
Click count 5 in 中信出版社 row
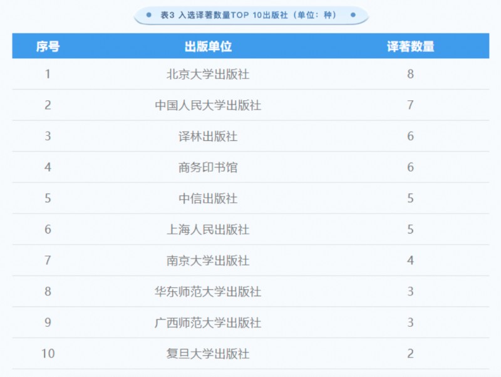tap(411, 199)
